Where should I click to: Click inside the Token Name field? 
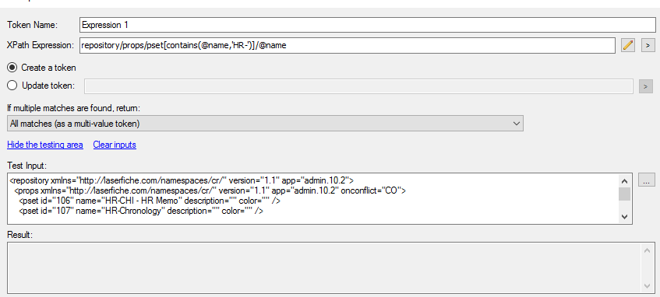point(367,25)
